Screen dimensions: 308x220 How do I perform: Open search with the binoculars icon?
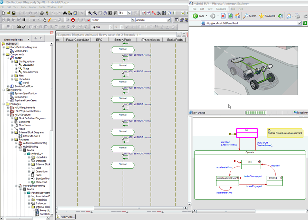point(65,13)
